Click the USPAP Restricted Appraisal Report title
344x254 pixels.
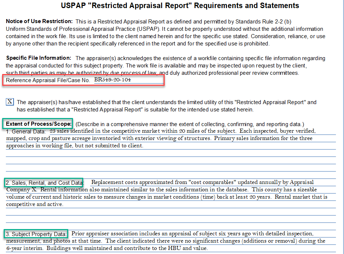pyautogui.click(x=180, y=6)
